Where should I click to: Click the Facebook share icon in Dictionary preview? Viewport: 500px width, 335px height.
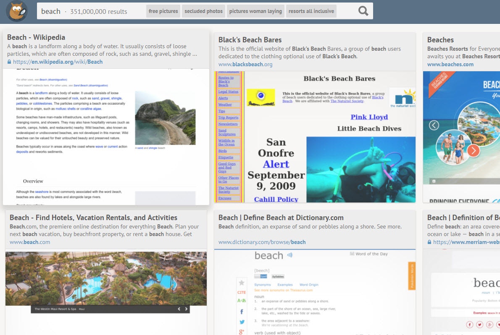tap(242, 312)
